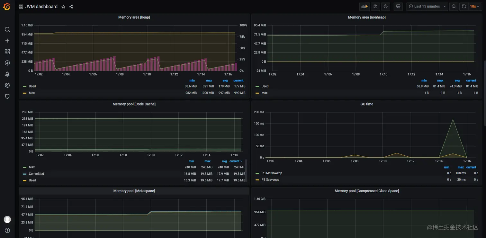Open the GC time panel title menu

click(367, 104)
